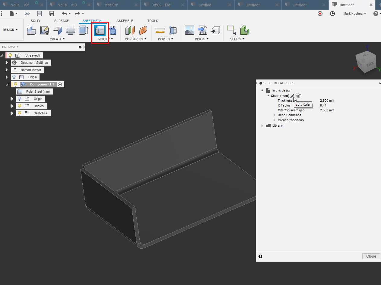Open the Design workspace dropdown
381x285 pixels.
pyautogui.click(x=10, y=30)
